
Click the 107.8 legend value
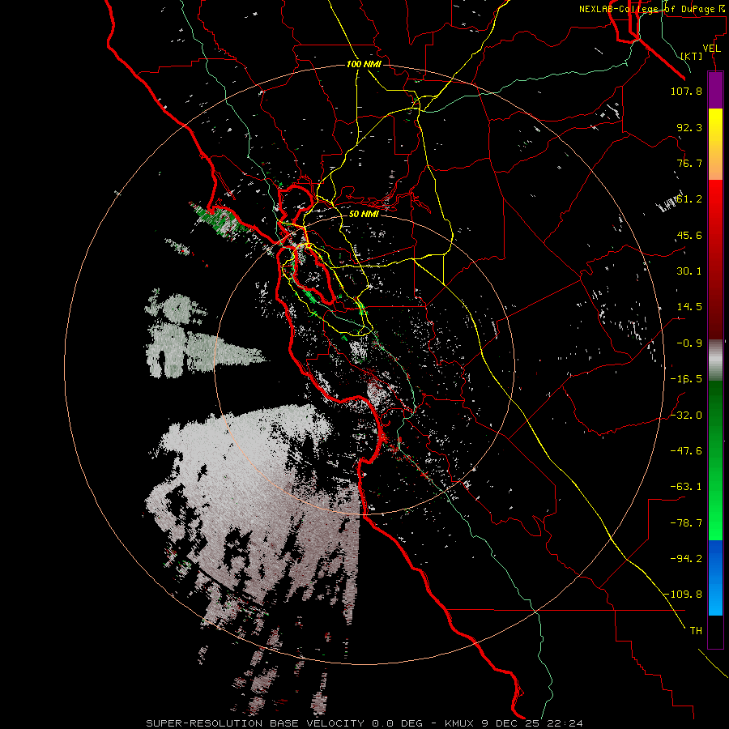pos(686,91)
